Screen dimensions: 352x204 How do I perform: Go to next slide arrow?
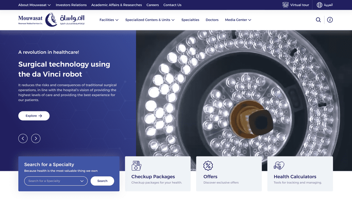(x=36, y=138)
